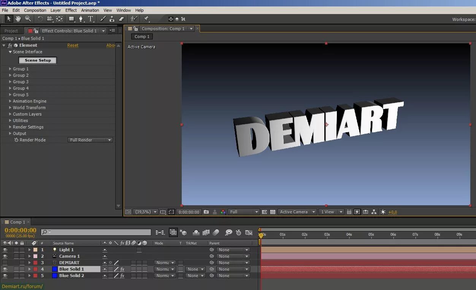476x290 pixels.
Task: Click the blue swatch of Blue Solid 1
Action: 54,269
